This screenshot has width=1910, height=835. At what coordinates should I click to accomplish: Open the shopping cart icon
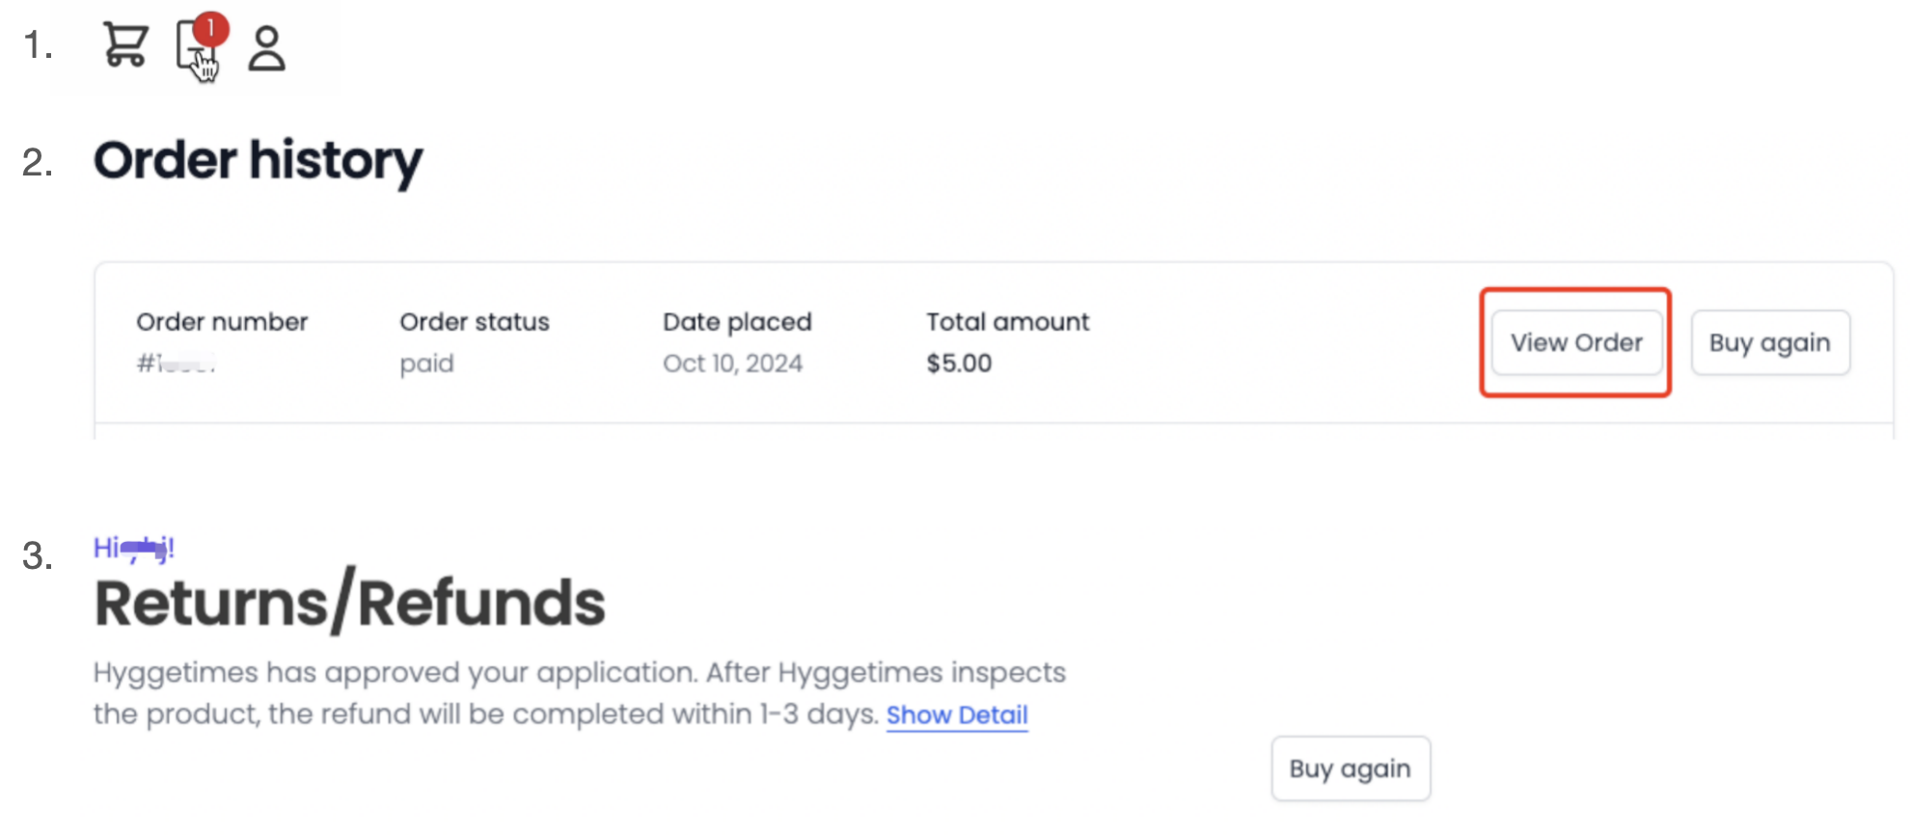click(125, 45)
